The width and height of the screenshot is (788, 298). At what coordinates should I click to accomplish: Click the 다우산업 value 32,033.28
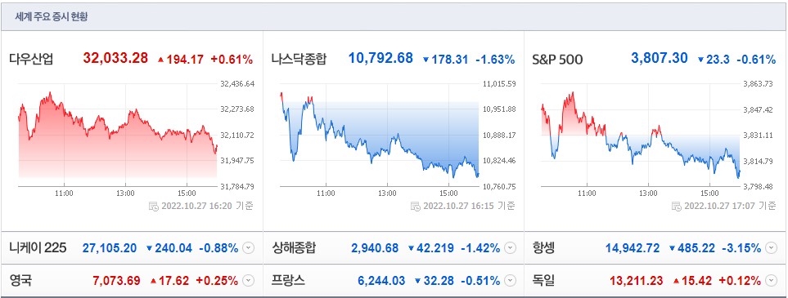[115, 58]
